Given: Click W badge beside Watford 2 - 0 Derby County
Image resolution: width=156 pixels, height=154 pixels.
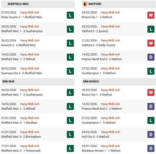Looking at the screenshot, I should pyautogui.click(x=151, y=43).
